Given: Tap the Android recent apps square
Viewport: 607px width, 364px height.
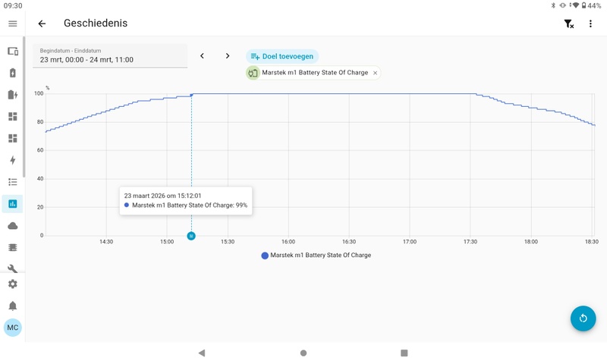Looking at the screenshot, I should click(404, 353).
